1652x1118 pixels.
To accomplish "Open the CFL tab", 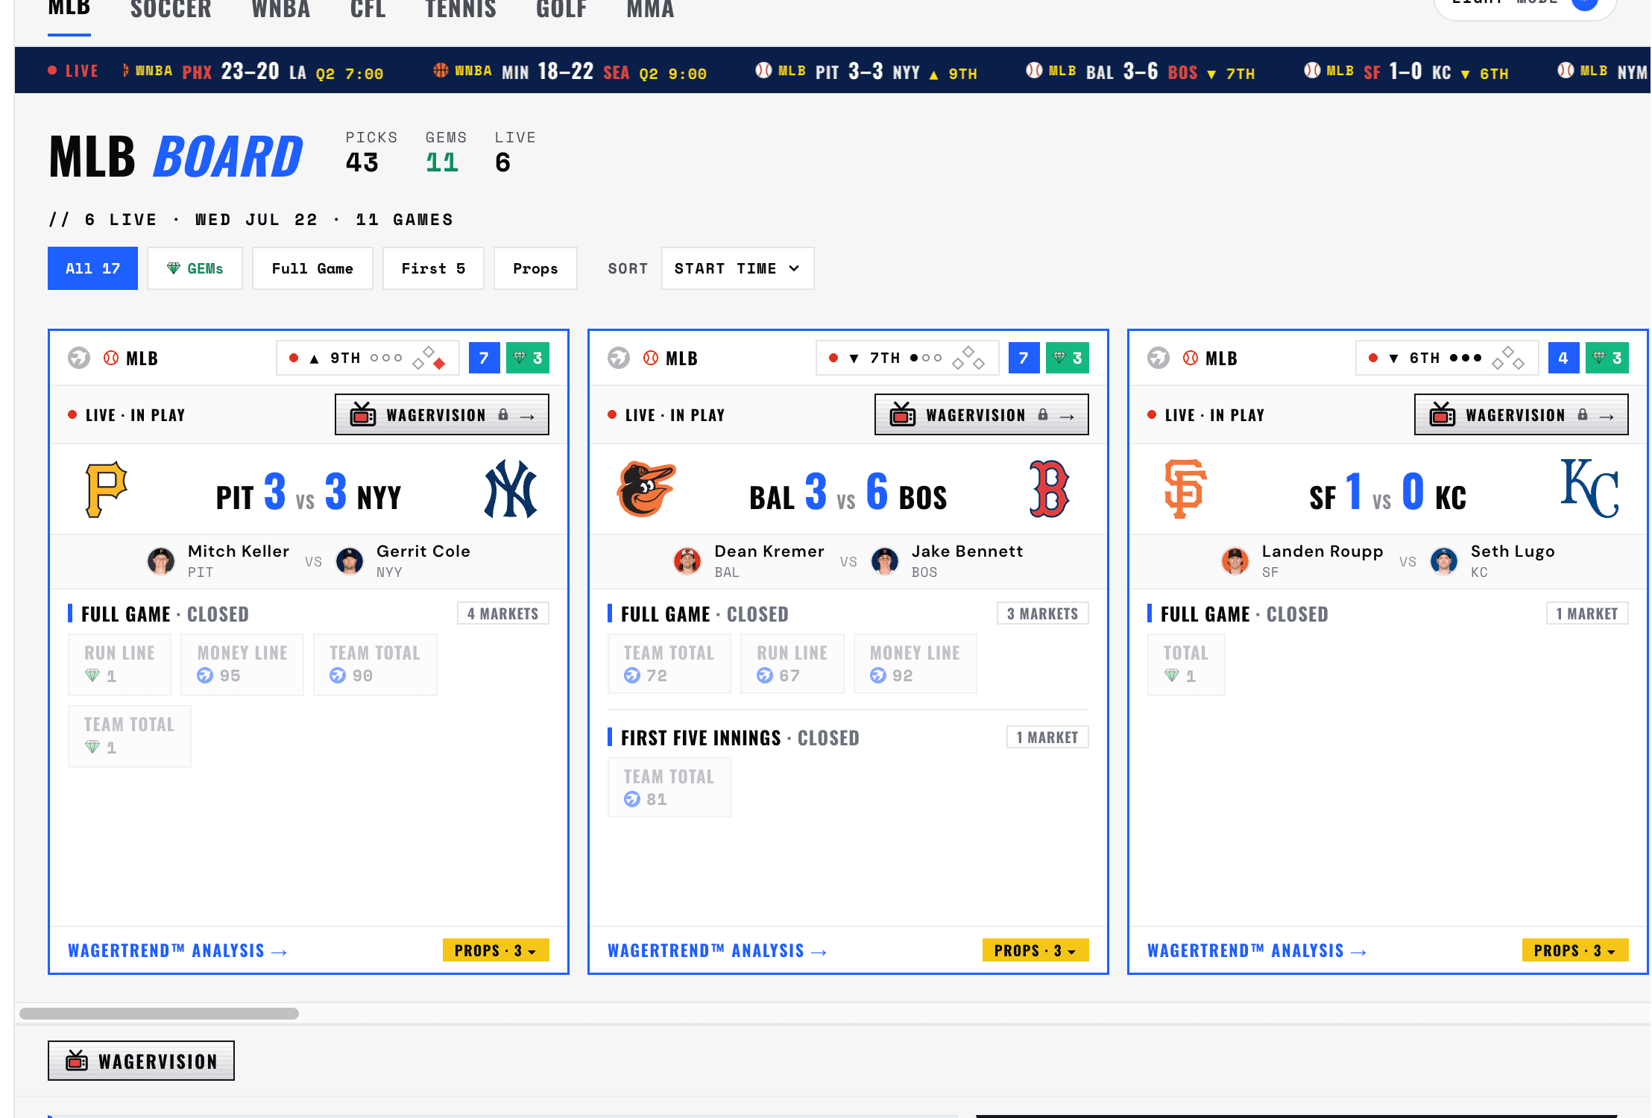I will click(368, 10).
